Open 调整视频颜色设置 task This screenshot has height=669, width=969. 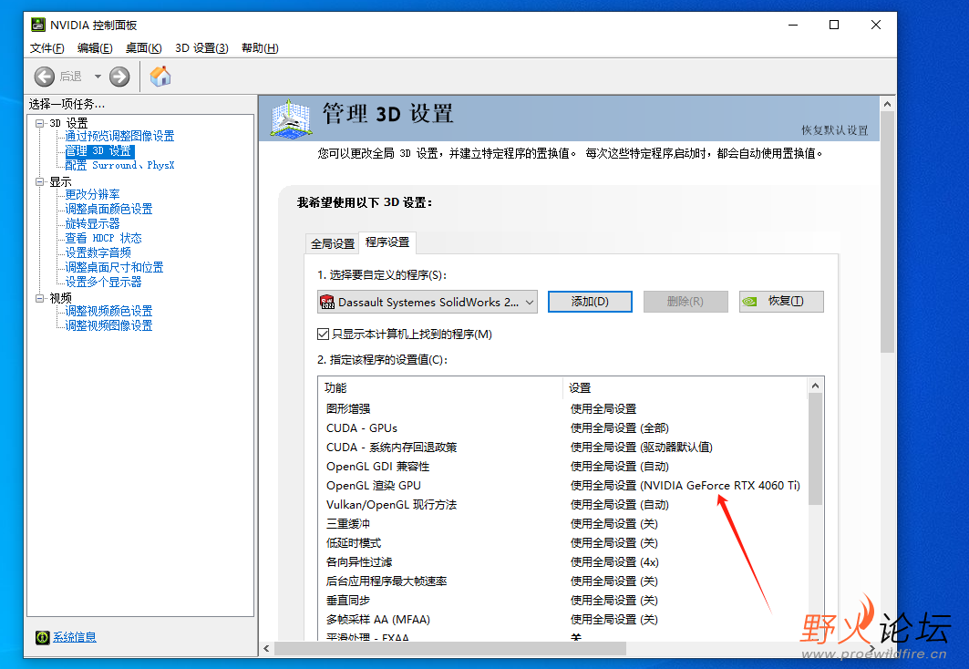point(108,311)
